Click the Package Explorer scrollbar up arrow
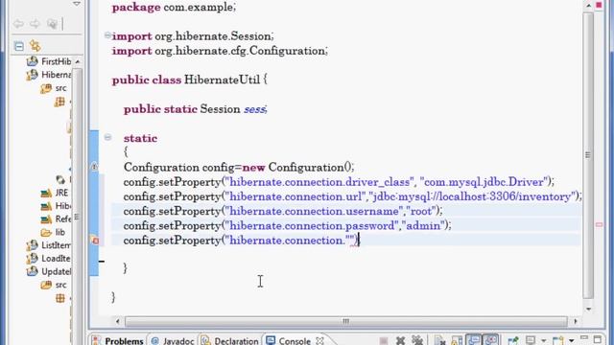The image size is (614, 345). 78,61
